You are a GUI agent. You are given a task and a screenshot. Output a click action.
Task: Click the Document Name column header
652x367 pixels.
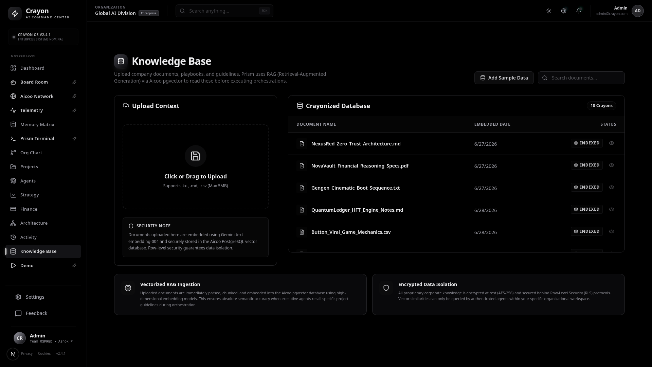(x=316, y=124)
